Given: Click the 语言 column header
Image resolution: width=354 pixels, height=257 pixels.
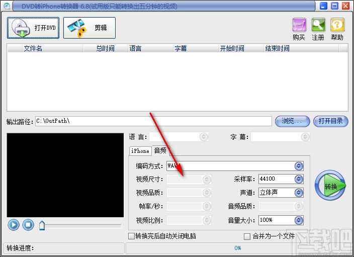Looking at the screenshot, I should (x=150, y=48).
